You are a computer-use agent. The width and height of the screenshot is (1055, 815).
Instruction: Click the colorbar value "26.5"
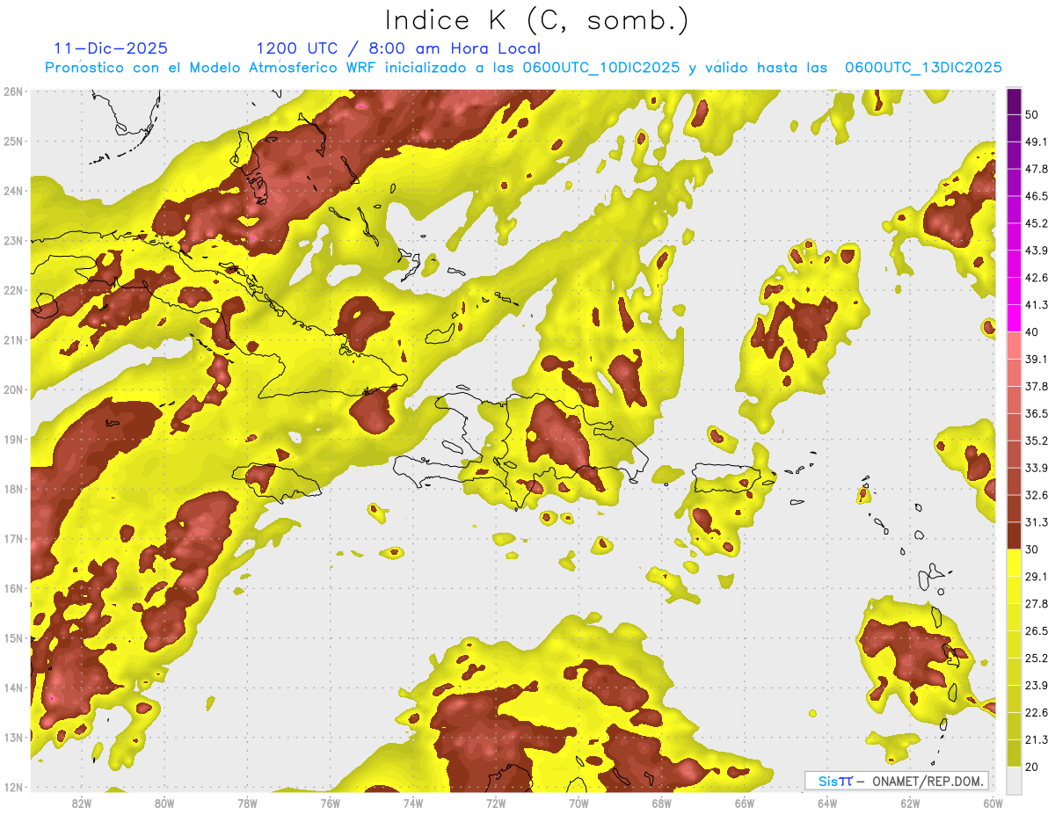1037,631
